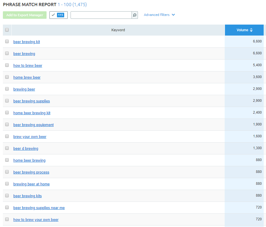Click inside the keyword search field
266x227 pixels.
click(101, 15)
